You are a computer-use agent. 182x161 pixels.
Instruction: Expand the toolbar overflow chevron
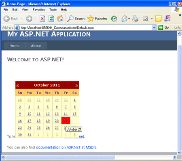click(x=180, y=15)
